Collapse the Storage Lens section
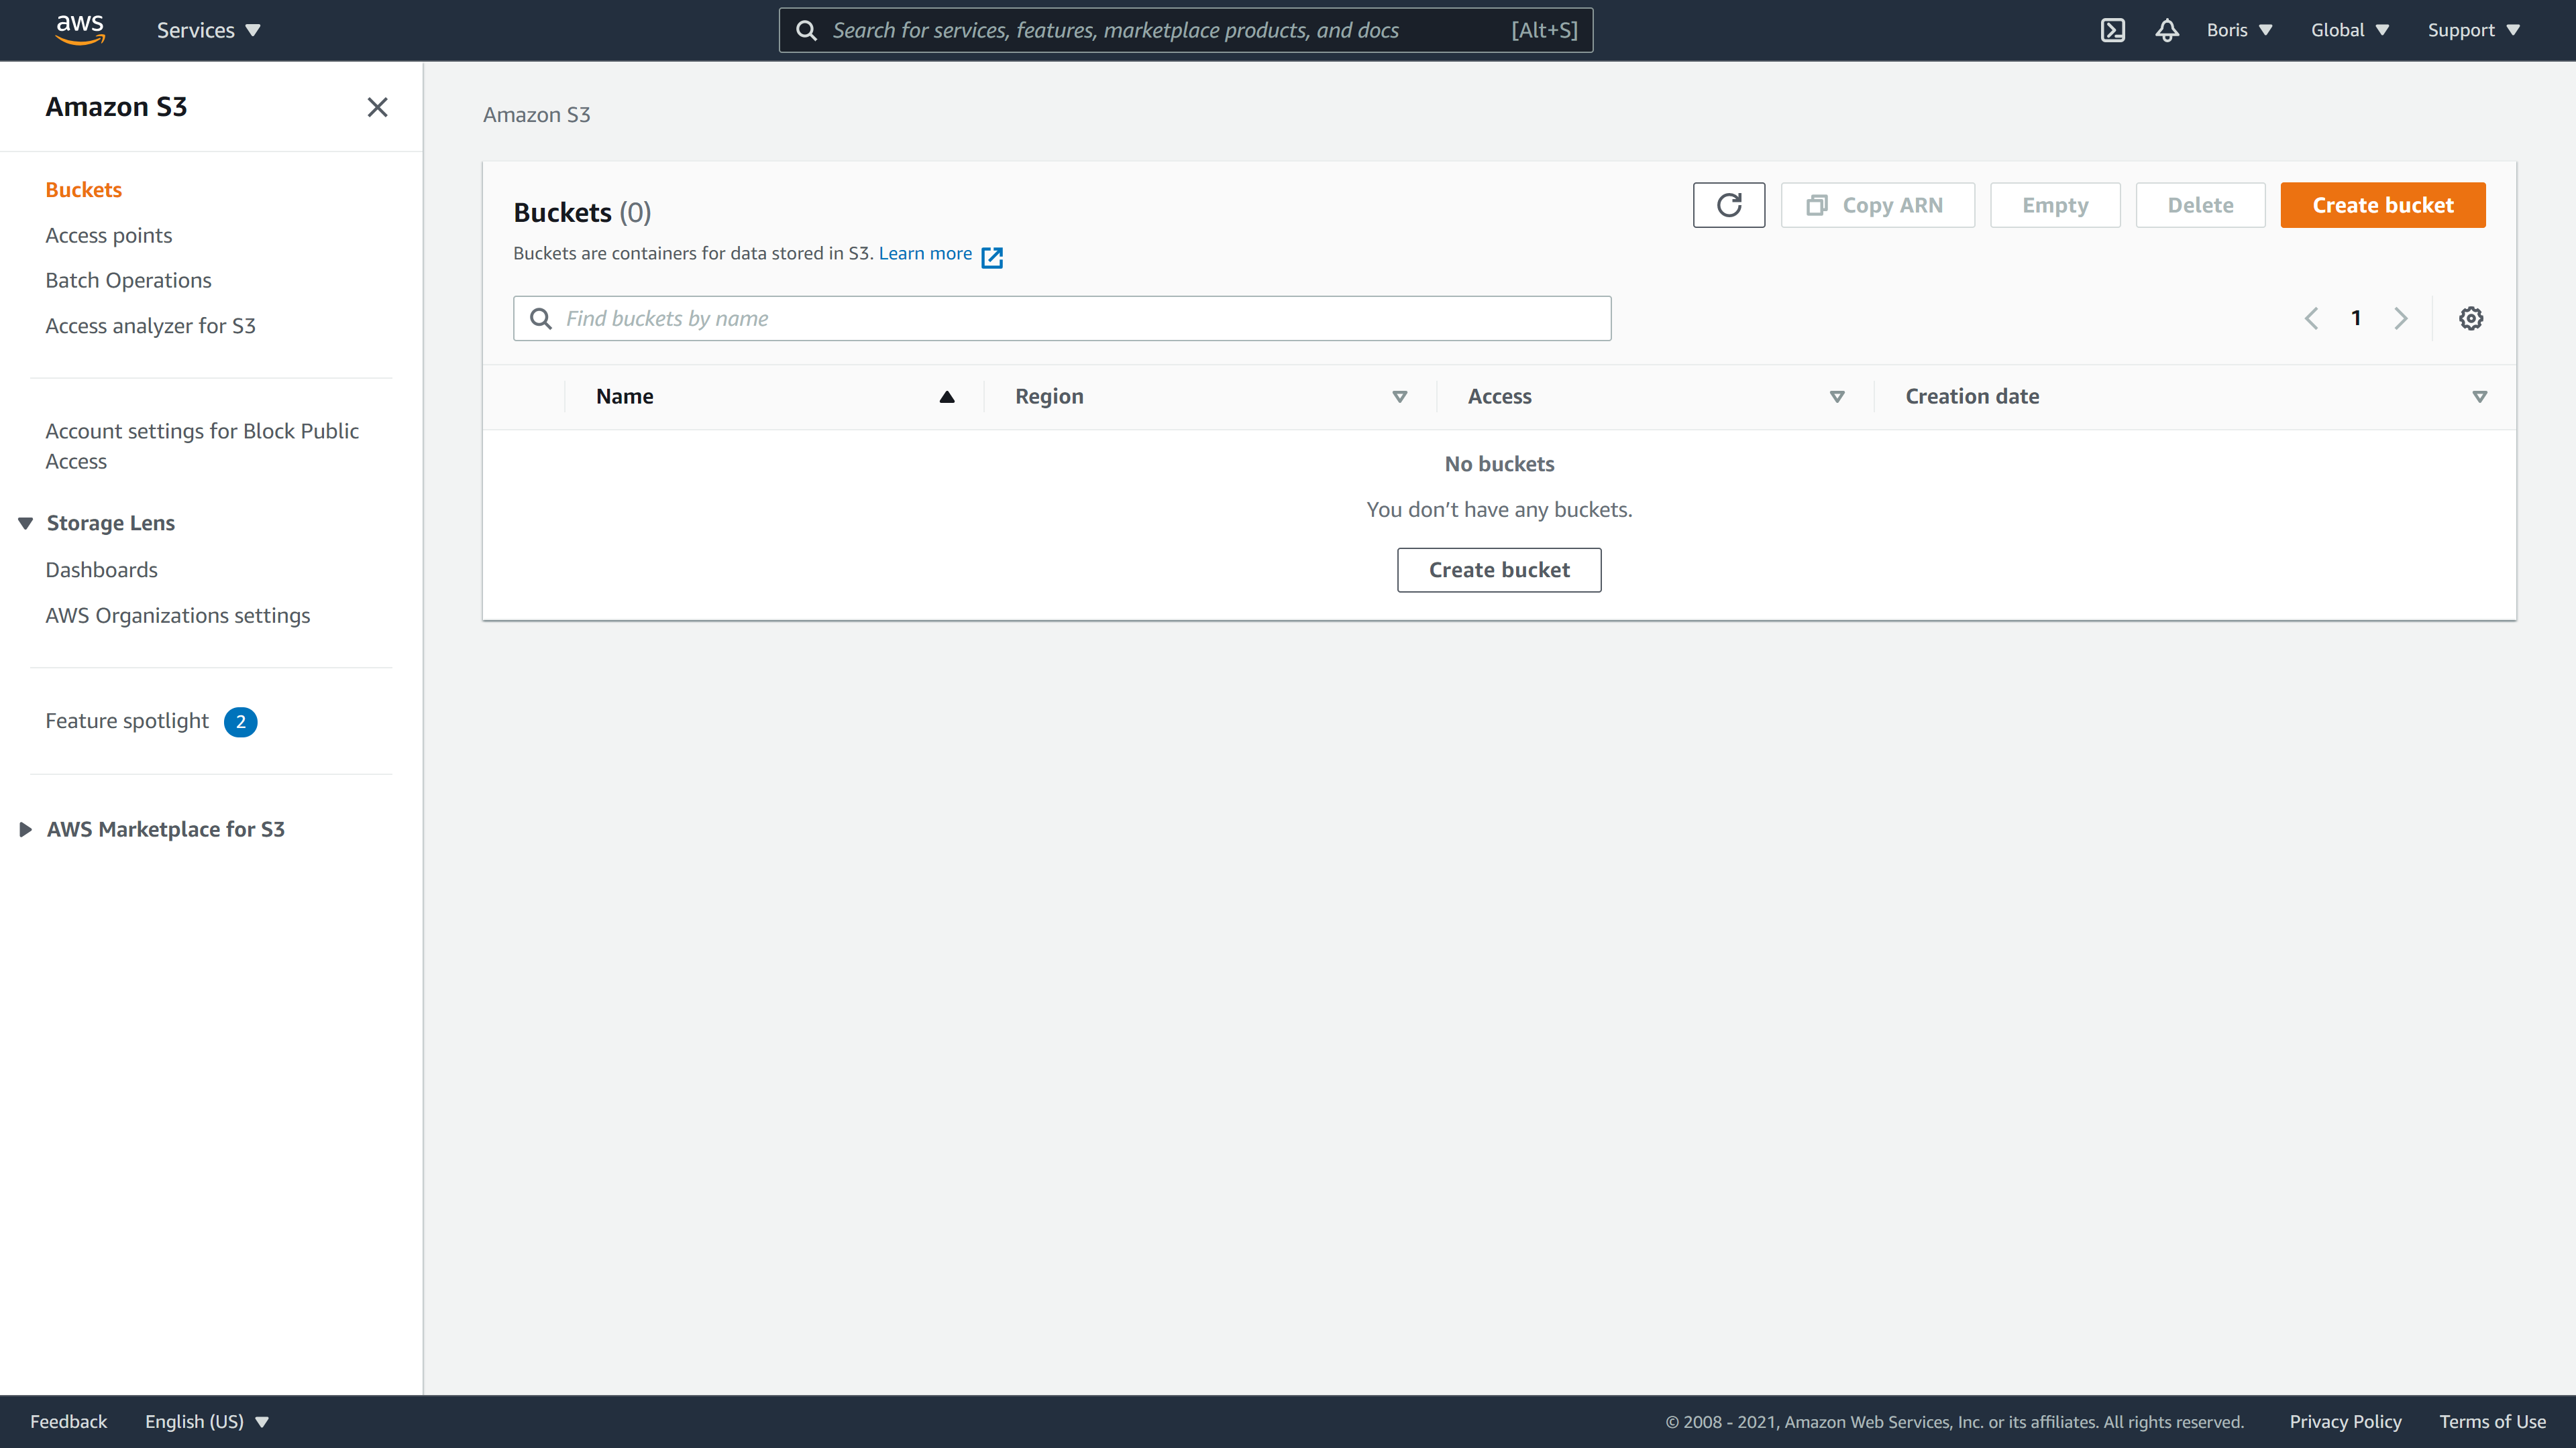2576x1448 pixels. [x=26, y=523]
